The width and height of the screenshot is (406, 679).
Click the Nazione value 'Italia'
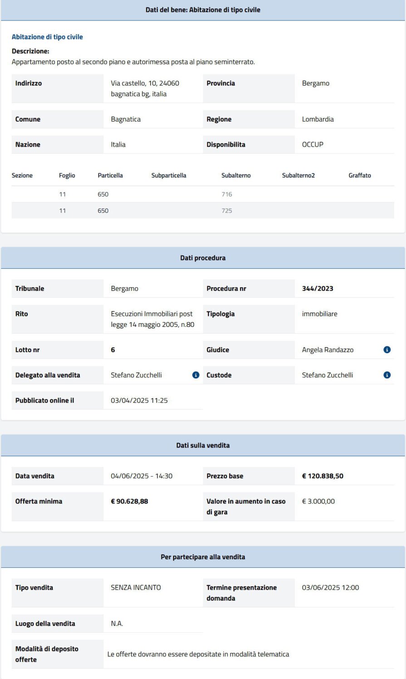118,145
